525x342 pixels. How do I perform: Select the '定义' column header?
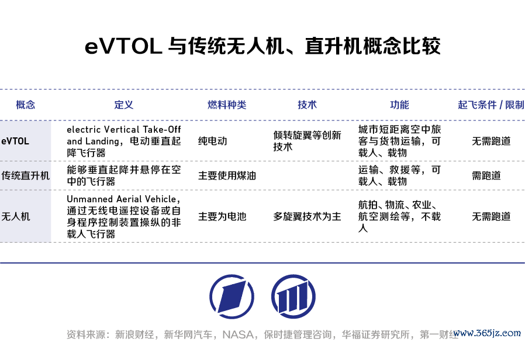tap(123, 105)
